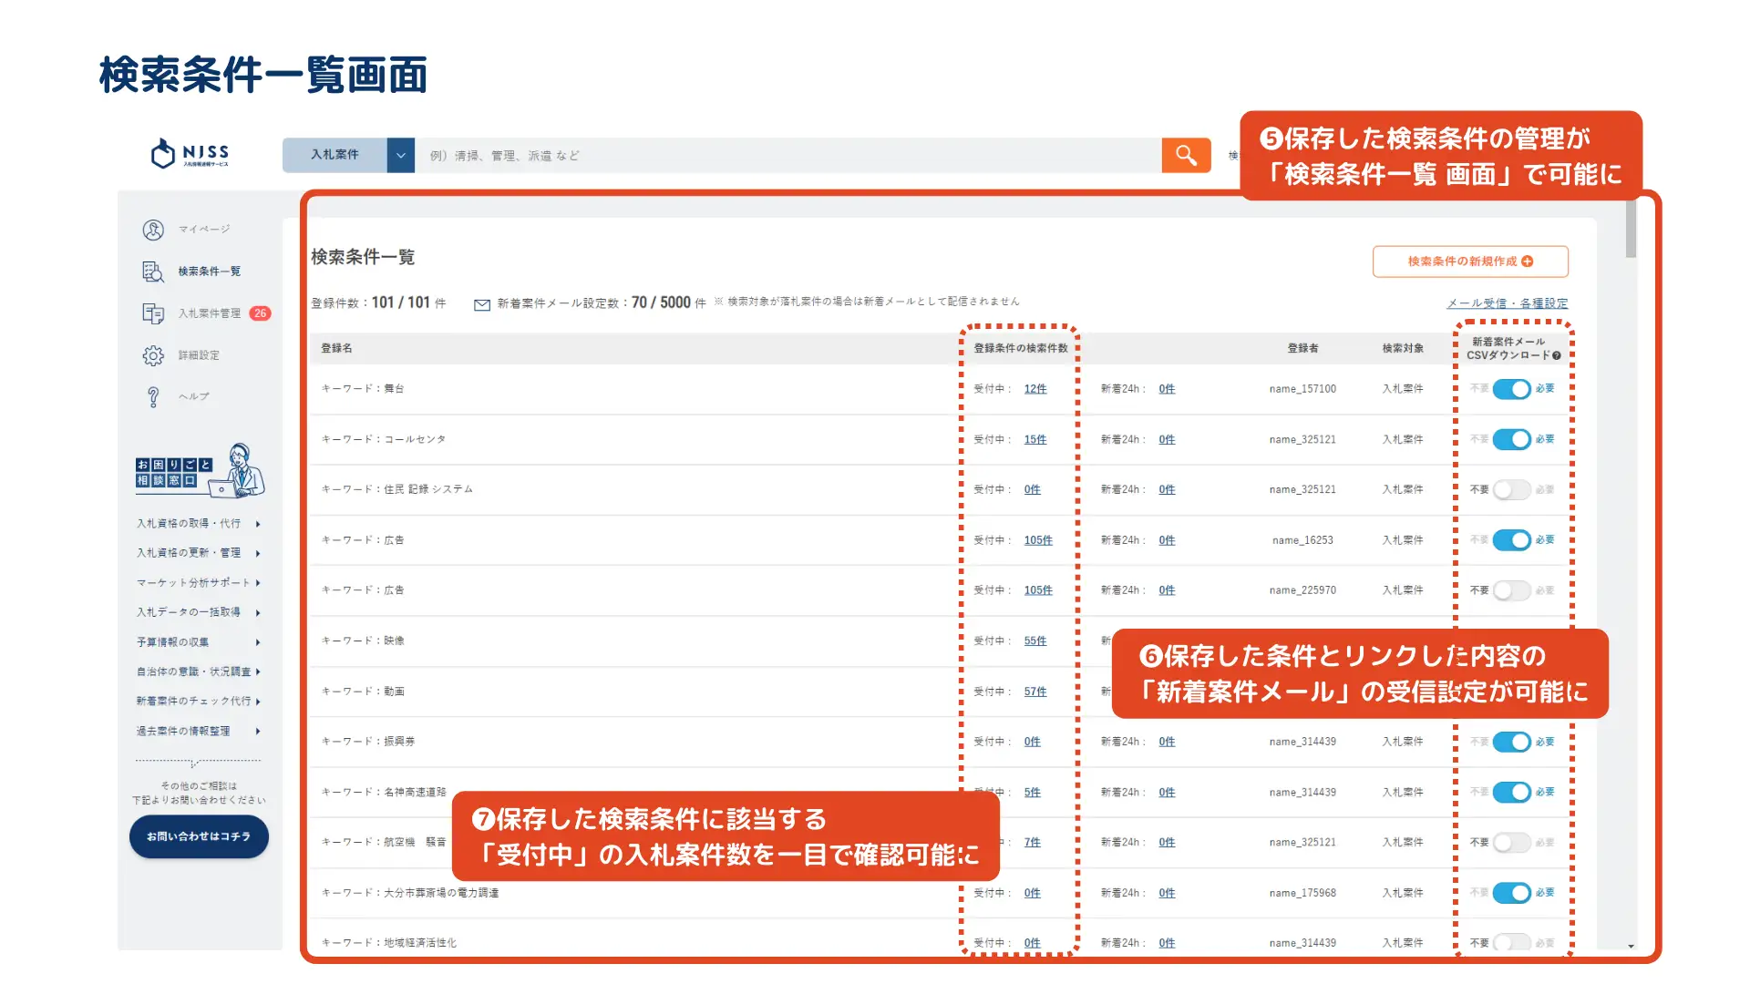Viewport: 1750px width, 984px height.
Task: Turn on the toggle for キーワード：航空機 騒音
Action: click(x=1512, y=842)
